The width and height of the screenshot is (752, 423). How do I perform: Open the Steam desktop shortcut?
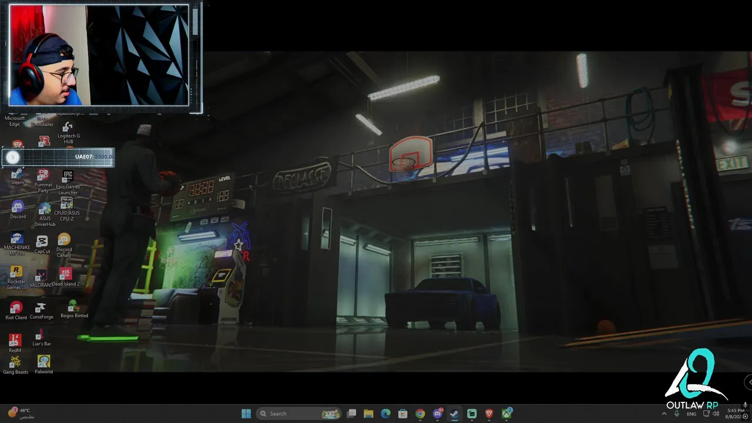click(17, 176)
